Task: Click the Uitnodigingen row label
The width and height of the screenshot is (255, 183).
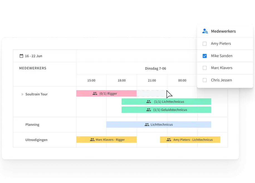Action: pos(36,140)
